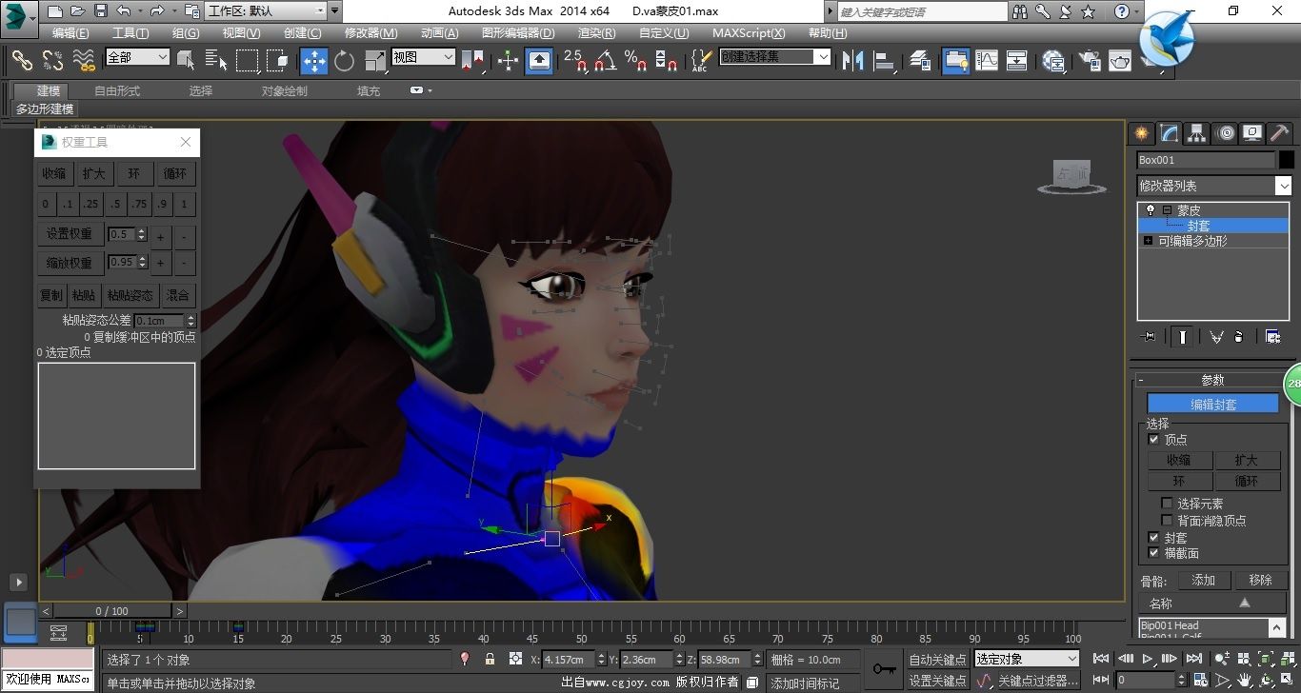Toggle Keyboard Shortcut Override icon
Image resolution: width=1301 pixels, height=693 pixels.
(x=539, y=61)
